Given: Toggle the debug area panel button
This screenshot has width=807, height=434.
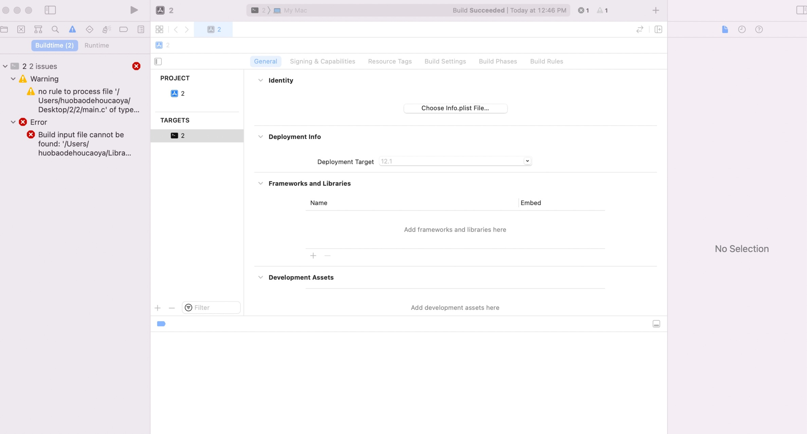Looking at the screenshot, I should click(656, 324).
